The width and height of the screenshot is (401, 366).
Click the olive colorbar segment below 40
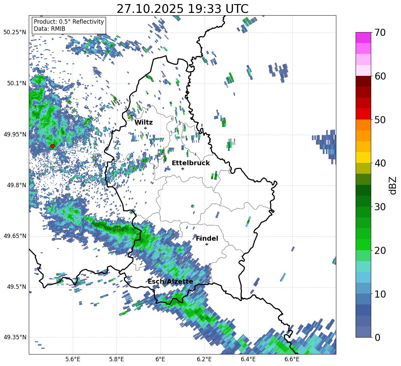click(363, 168)
